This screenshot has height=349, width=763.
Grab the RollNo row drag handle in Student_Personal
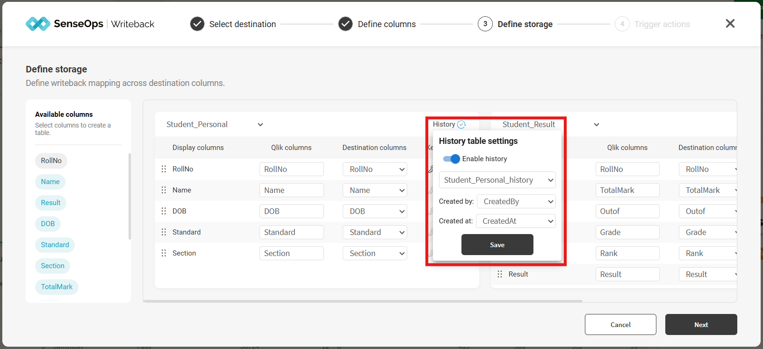[164, 169]
